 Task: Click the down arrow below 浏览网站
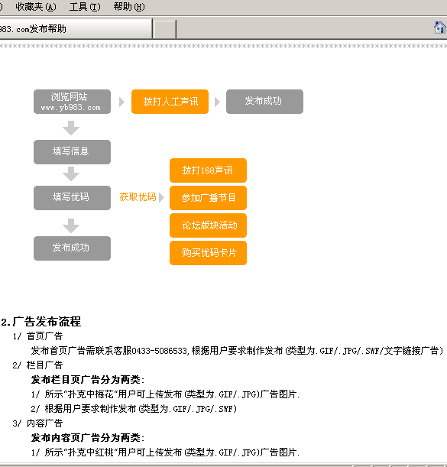(71, 128)
